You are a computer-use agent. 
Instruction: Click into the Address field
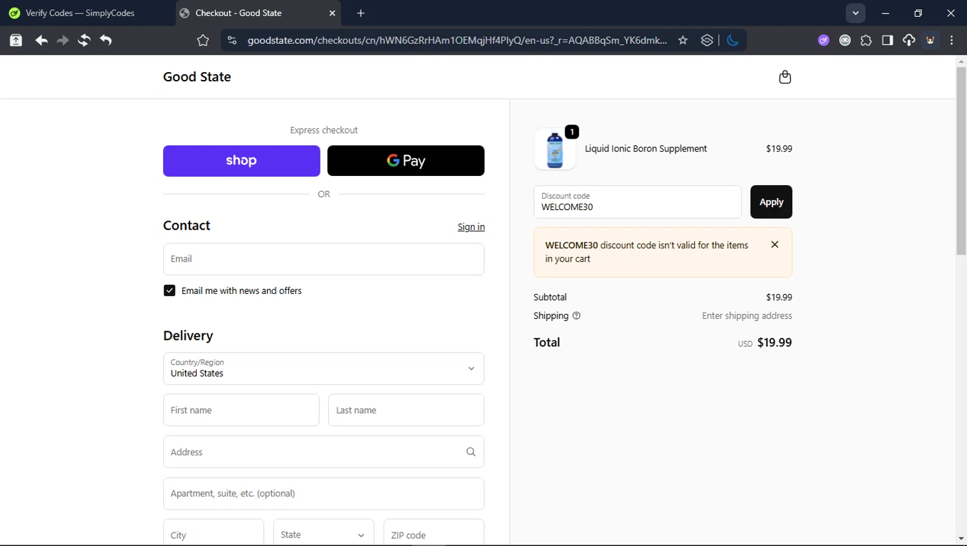(x=324, y=452)
